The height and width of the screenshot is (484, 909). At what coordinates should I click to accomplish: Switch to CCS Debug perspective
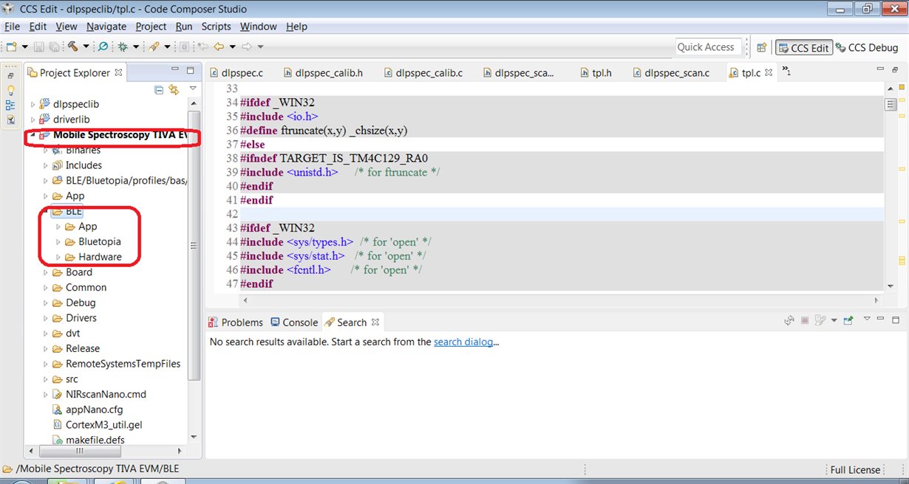tap(866, 47)
